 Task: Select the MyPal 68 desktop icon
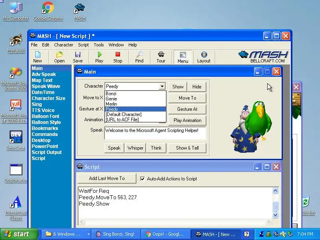pyautogui.click(x=16, y=43)
